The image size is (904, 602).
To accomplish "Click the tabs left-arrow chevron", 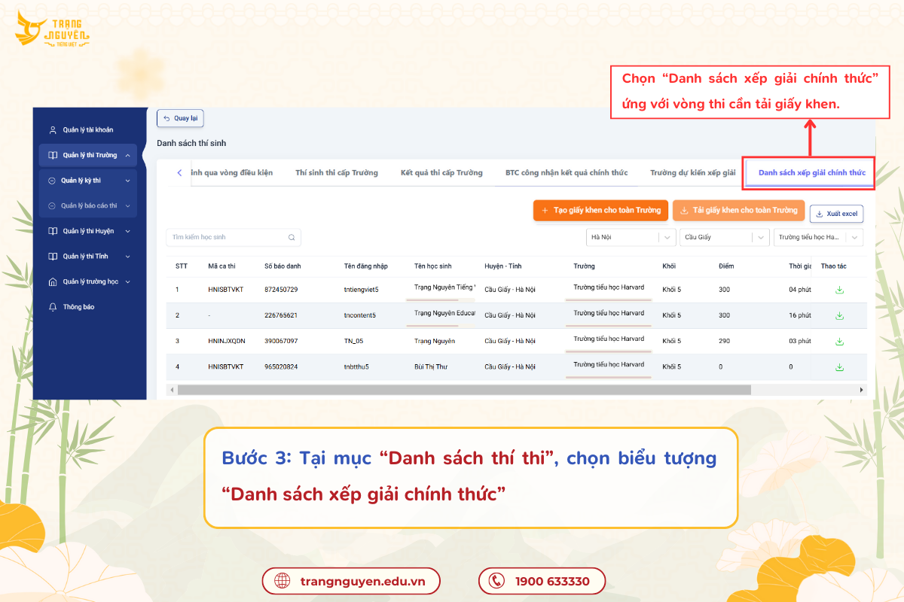I will [179, 173].
